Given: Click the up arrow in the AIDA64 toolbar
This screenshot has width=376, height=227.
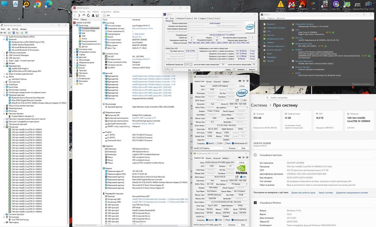Looking at the screenshot, I should pos(84,15).
